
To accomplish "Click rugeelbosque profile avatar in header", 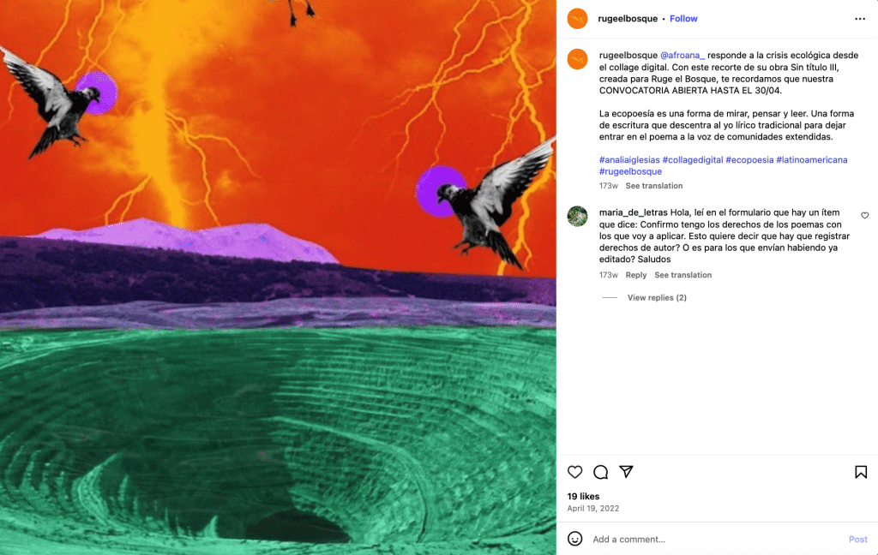I will [577, 19].
